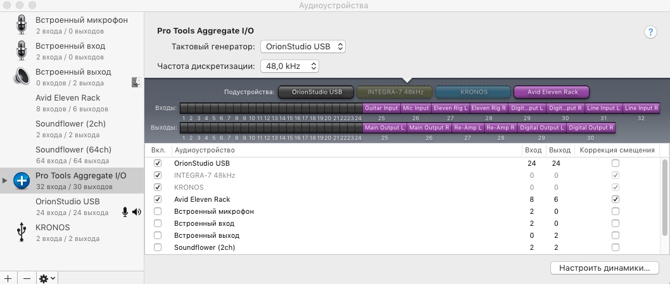
Task: Enable Soundflower (2ch) in the device table
Action: pos(158,247)
